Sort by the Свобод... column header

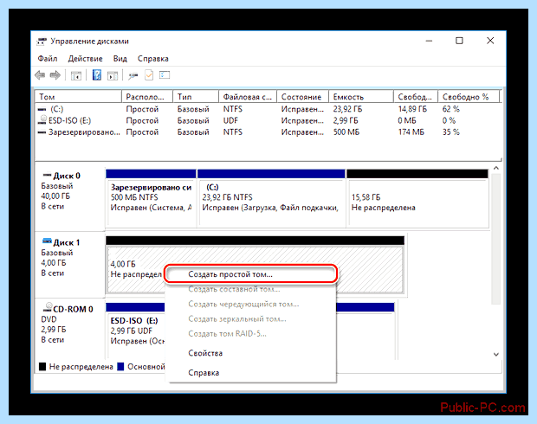click(x=416, y=97)
